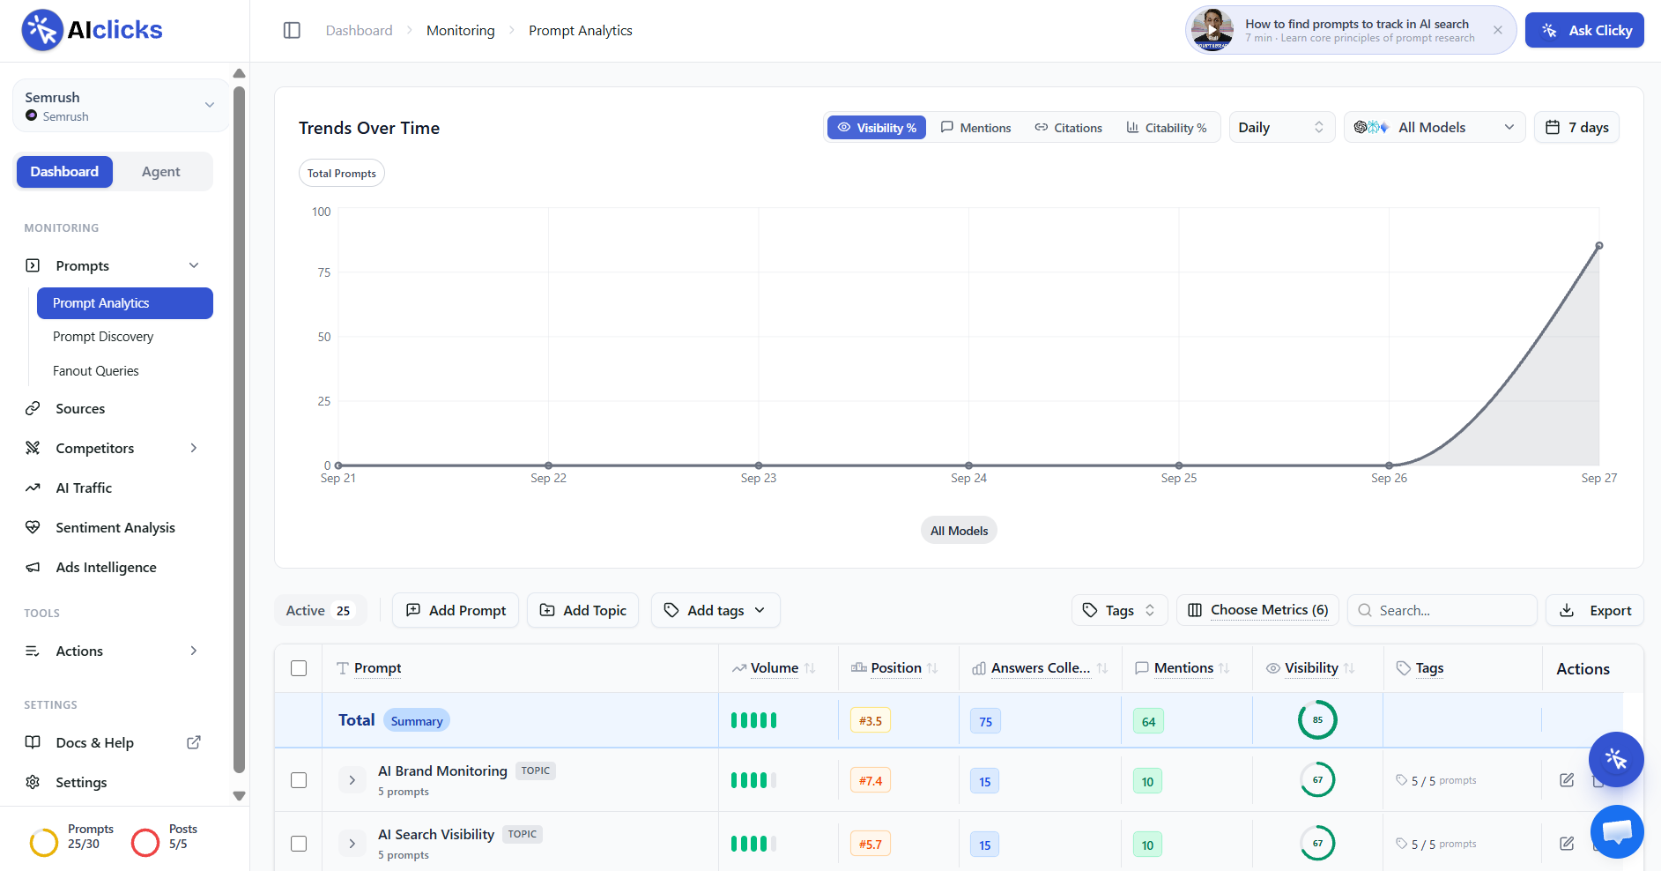Image resolution: width=1661 pixels, height=871 pixels.
Task: Click the floating Clicky assistant button
Action: (1616, 759)
